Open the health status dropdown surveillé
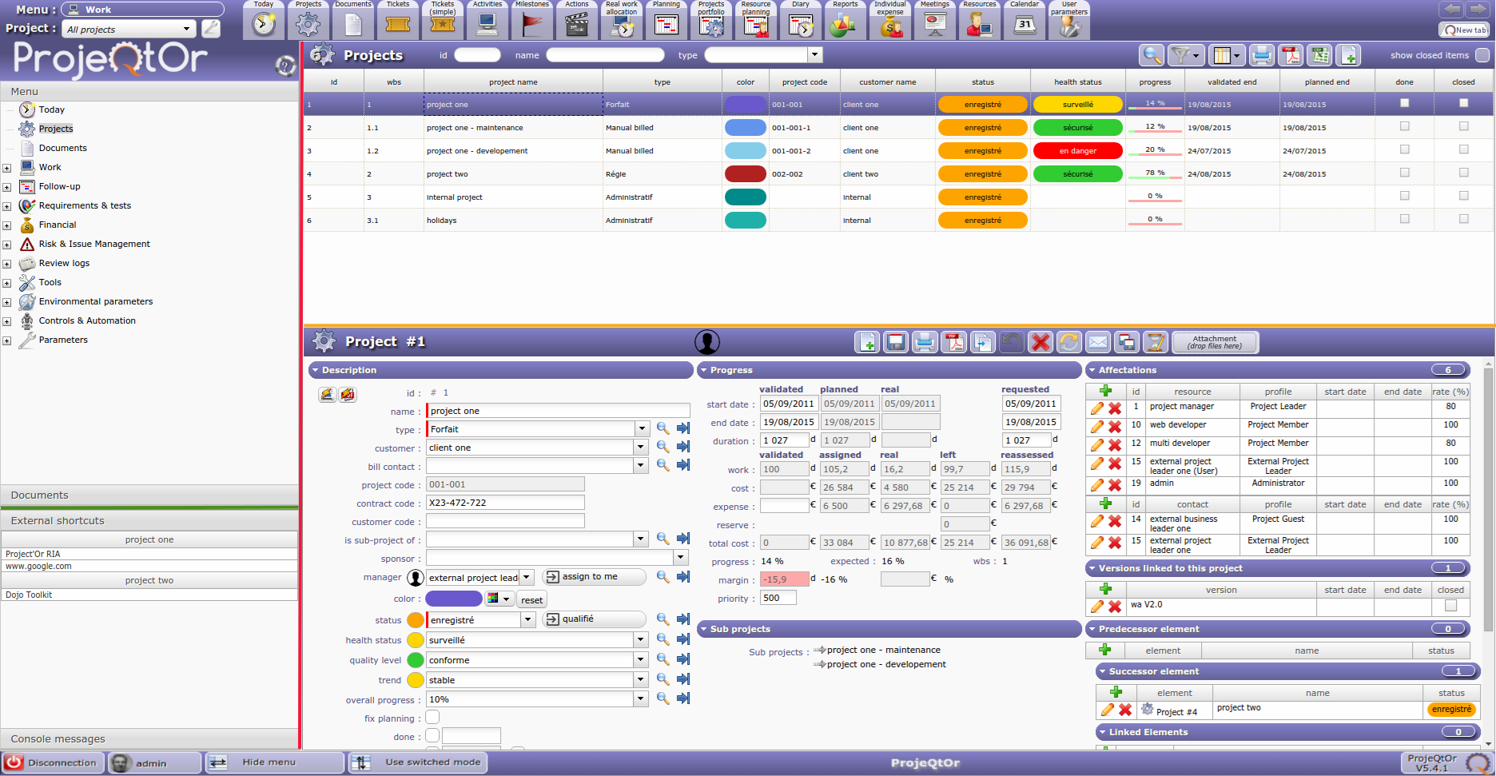 coord(642,640)
